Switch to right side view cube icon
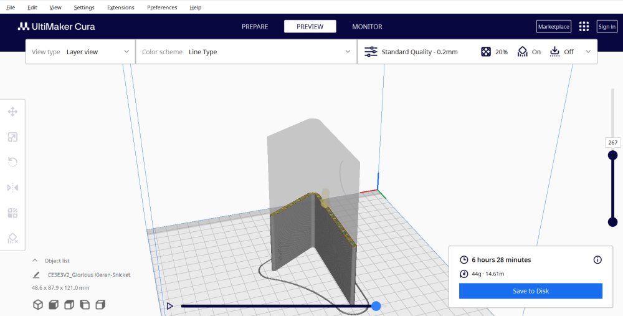The image size is (623, 316). pos(100,305)
